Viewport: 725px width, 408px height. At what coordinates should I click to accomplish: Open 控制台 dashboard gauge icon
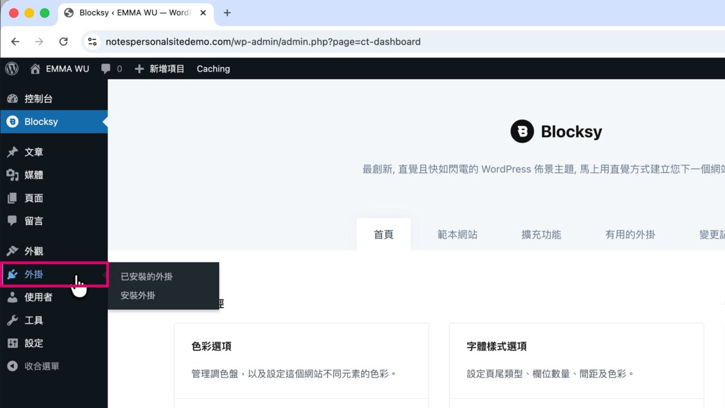(x=12, y=99)
